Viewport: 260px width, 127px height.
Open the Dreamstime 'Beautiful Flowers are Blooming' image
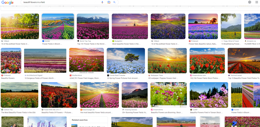(169, 95)
